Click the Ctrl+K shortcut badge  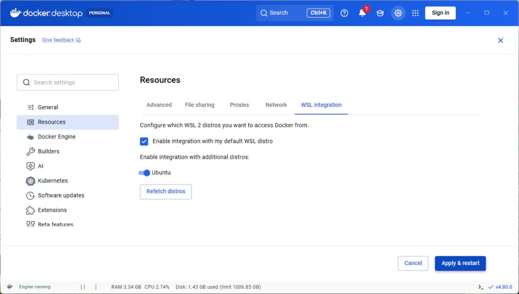318,13
